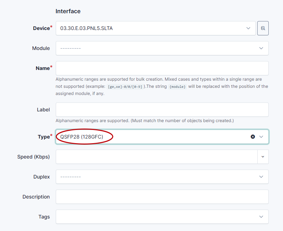Click inside the Tags selection field
This screenshot has width=283, height=231.
[x=155, y=217]
